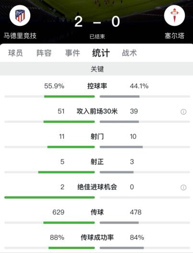The image size is (193, 253).
Task: Tap the green 控球率 possession bar
Action: click(x=69, y=96)
